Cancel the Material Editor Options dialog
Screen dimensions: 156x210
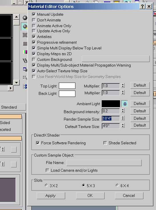click(x=129, y=195)
